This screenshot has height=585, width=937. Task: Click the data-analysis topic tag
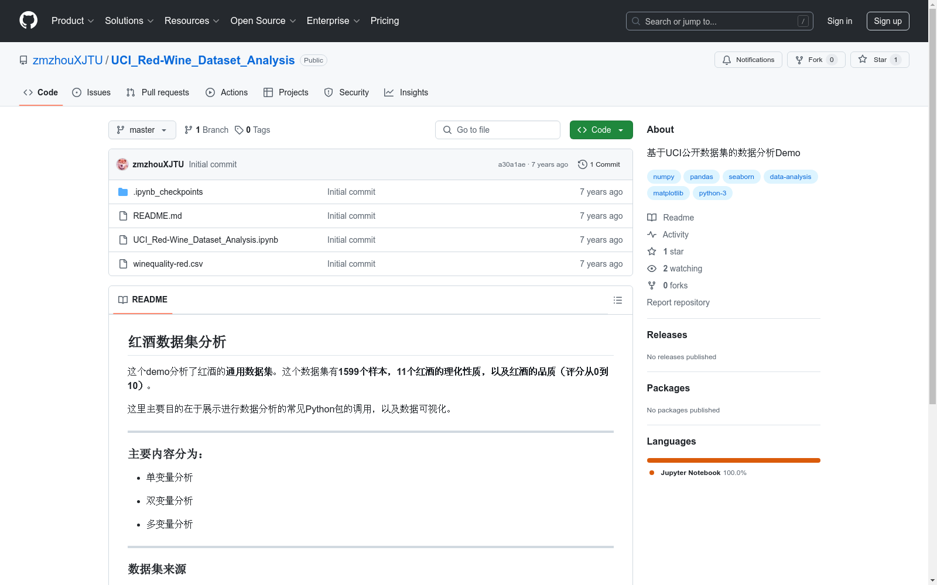pyautogui.click(x=791, y=177)
